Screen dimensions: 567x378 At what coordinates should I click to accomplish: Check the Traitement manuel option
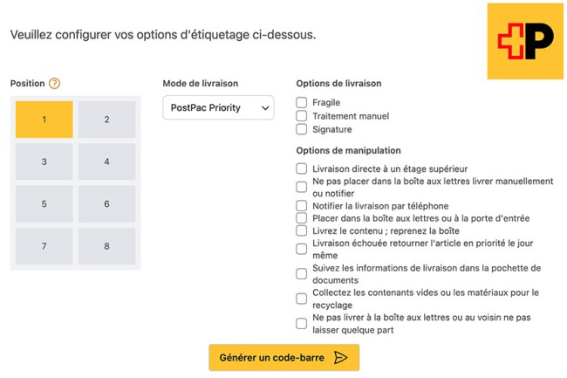(x=302, y=116)
